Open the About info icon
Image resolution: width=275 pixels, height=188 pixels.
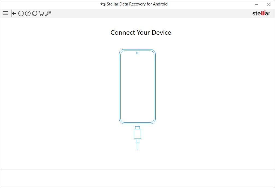pos(21,13)
